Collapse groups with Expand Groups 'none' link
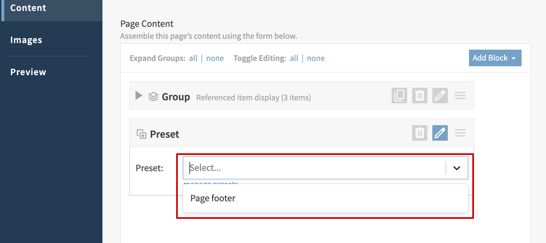The image size is (546, 243). point(215,59)
